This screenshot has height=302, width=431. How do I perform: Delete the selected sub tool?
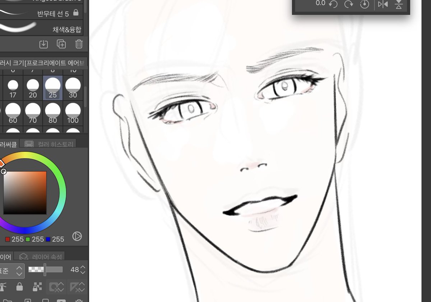pyautogui.click(x=79, y=44)
